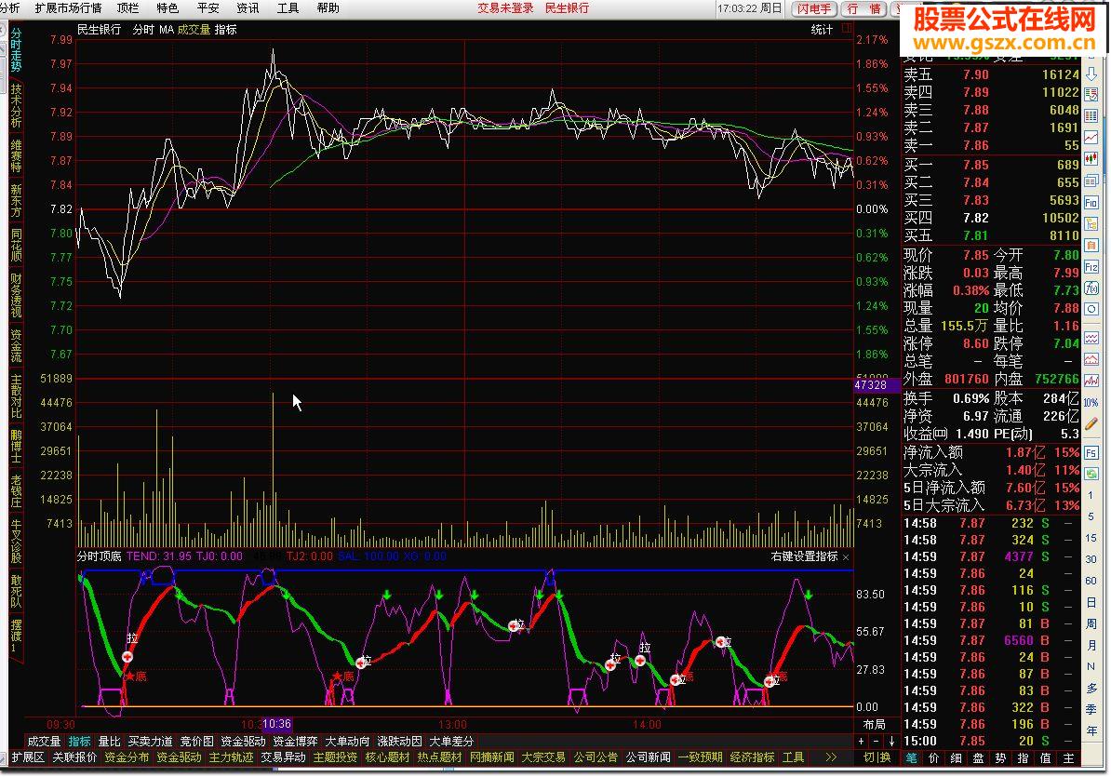Open the 交易异动 bottom tab
Image resolution: width=1111 pixels, height=777 pixels.
tap(284, 757)
